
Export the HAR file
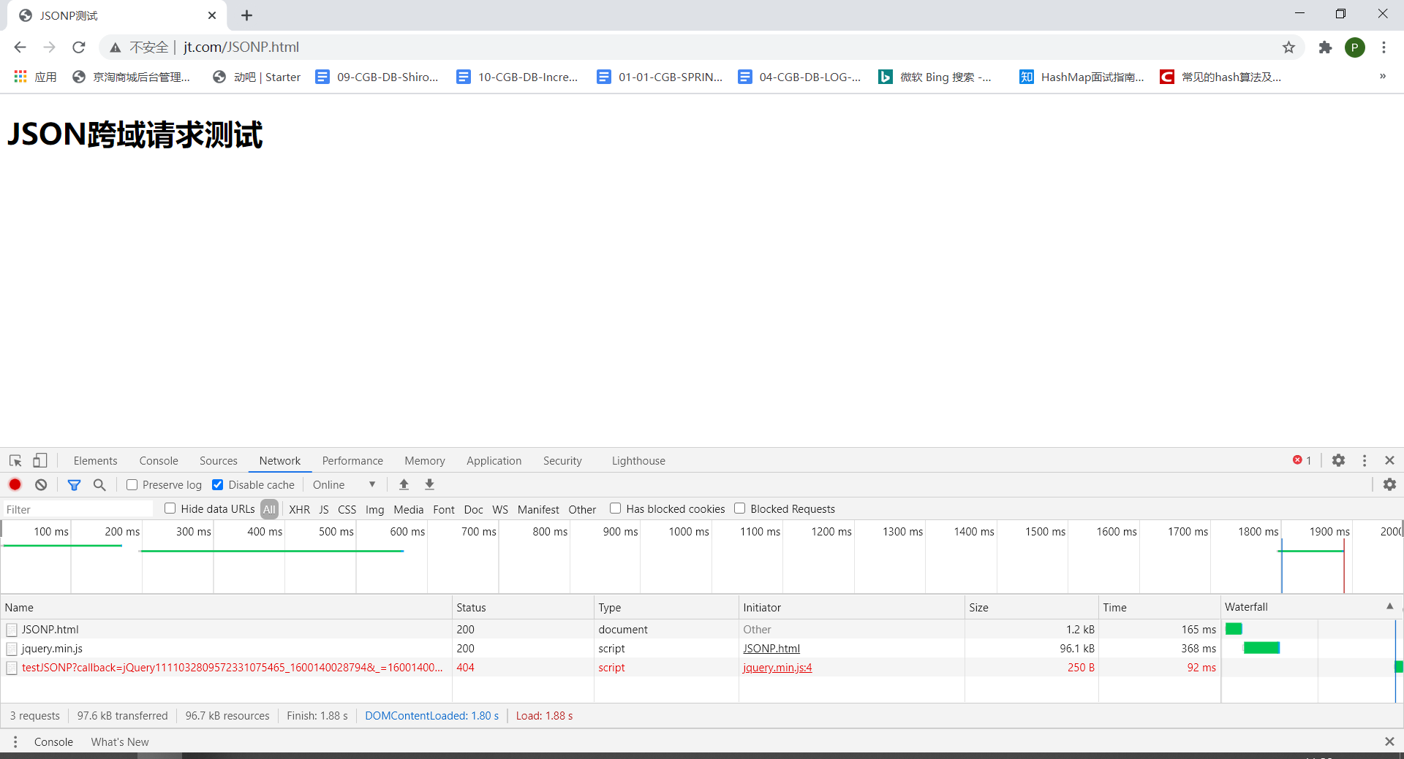pyautogui.click(x=430, y=484)
